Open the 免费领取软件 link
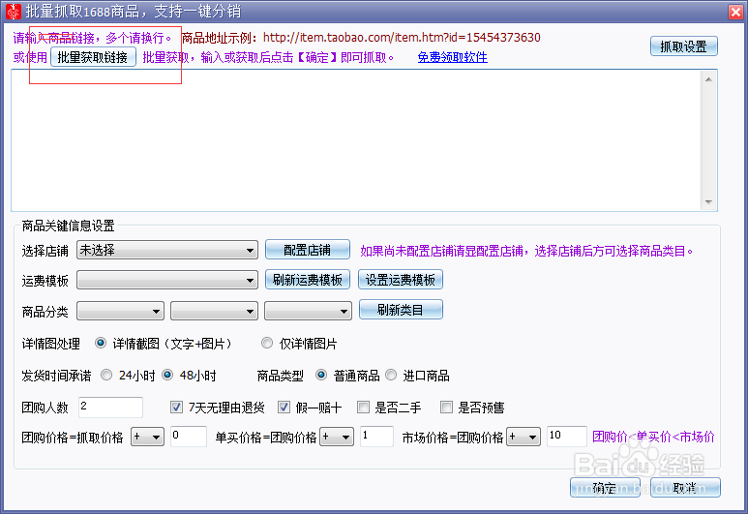Screen dimensions: 748x514 pos(452,57)
